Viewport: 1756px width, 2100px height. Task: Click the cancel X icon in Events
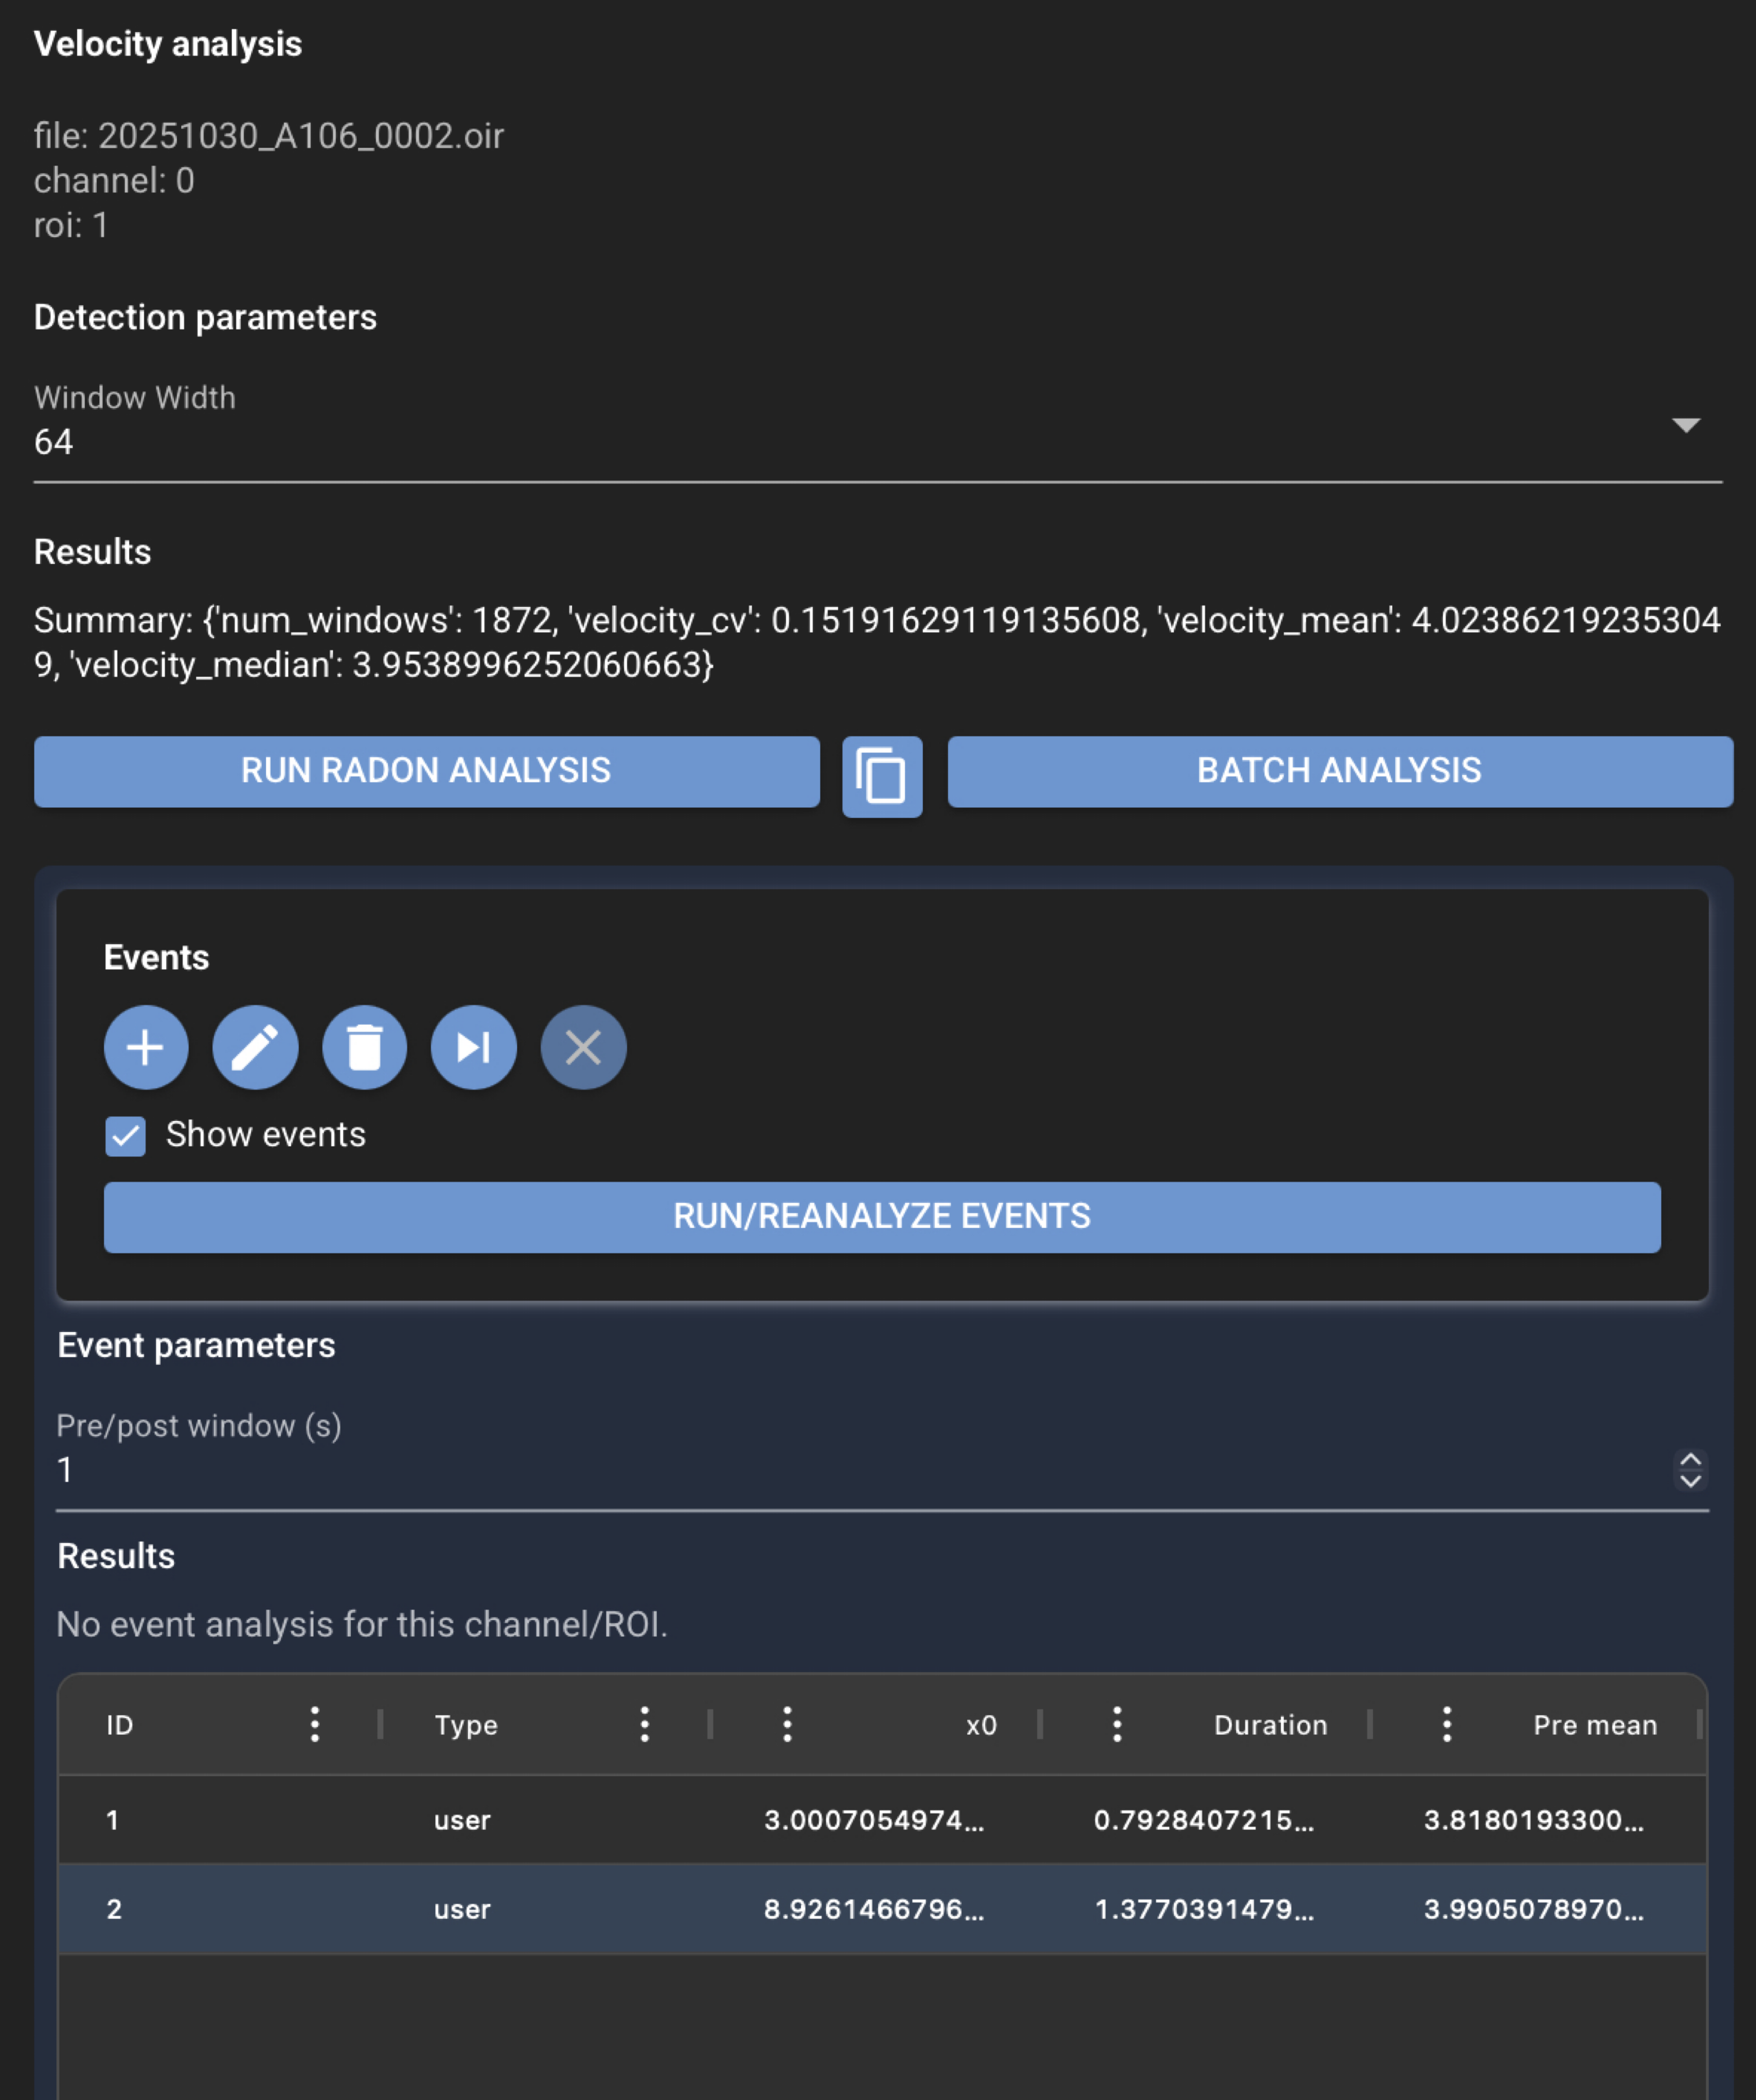pyautogui.click(x=583, y=1047)
